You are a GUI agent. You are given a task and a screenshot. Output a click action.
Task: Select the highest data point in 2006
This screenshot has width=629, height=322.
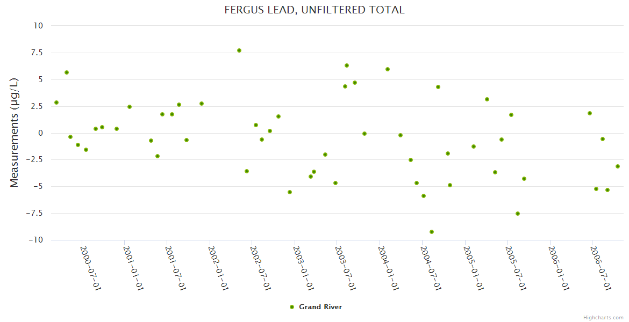[590, 113]
